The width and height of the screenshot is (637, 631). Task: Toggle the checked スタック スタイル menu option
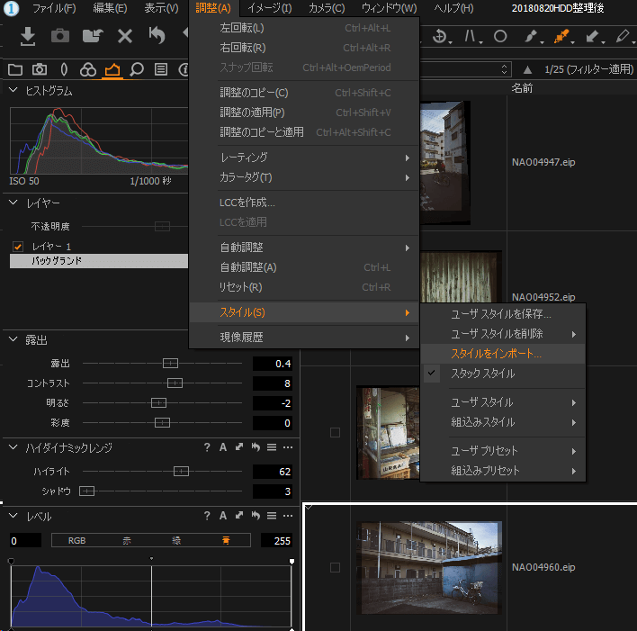pyautogui.click(x=483, y=374)
